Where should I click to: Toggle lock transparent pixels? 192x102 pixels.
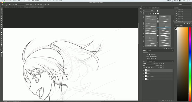point(146,68)
